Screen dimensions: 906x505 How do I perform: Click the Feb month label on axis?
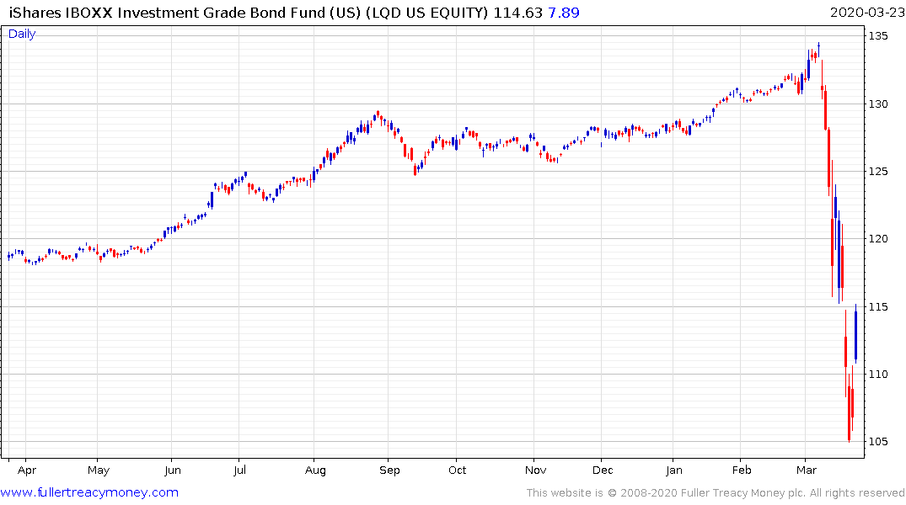[x=742, y=470]
